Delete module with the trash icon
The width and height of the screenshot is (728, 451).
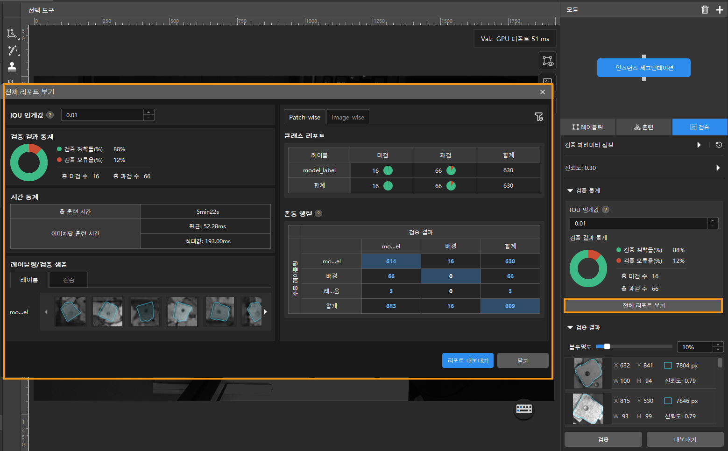coord(705,10)
